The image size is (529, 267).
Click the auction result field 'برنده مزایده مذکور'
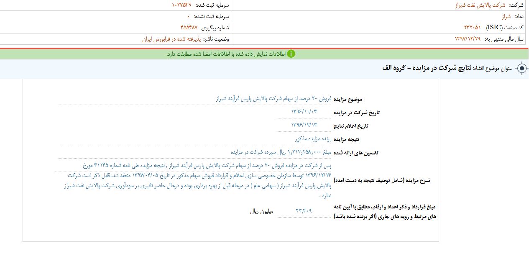coord(196,139)
